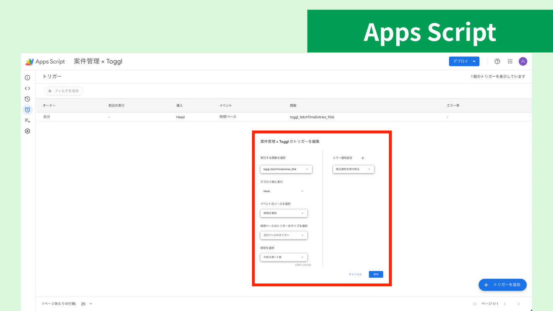Click the オーナー column header
Image resolution: width=553 pixels, height=311 pixels.
[49, 105]
